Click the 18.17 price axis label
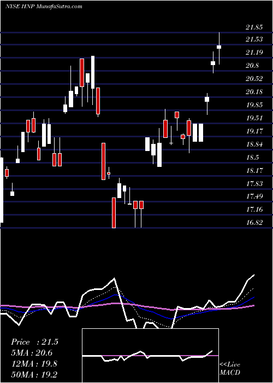This screenshot has width=273, height=383. click(x=254, y=171)
